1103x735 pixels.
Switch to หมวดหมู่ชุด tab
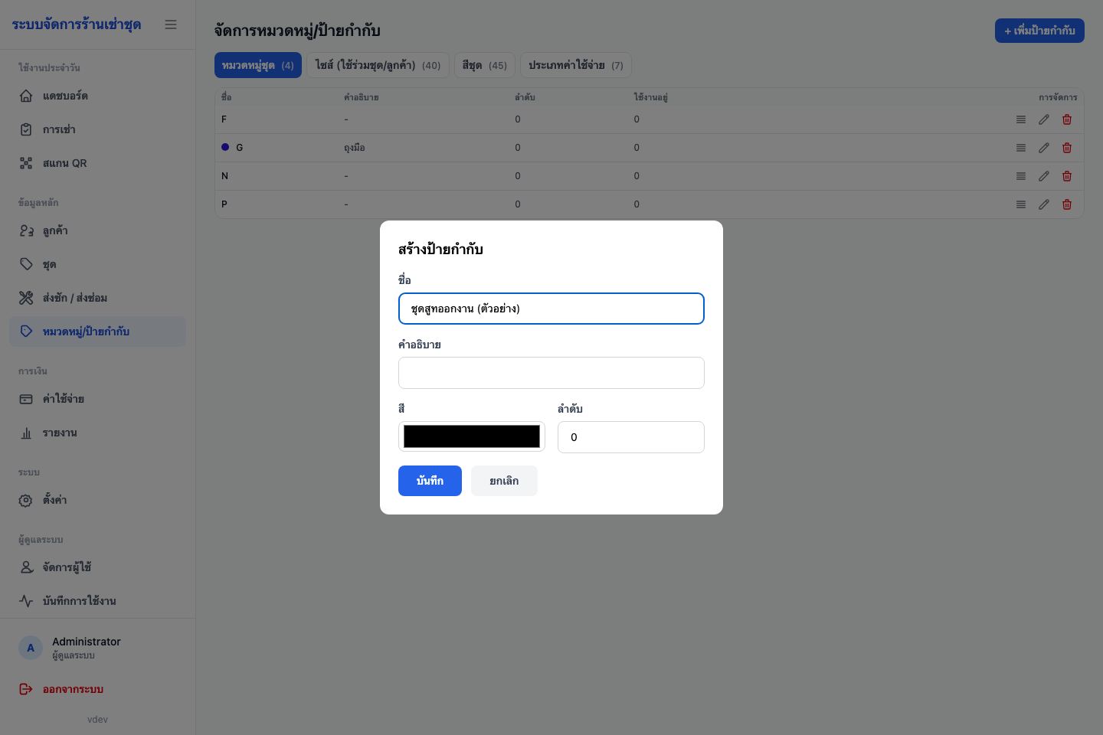click(258, 65)
